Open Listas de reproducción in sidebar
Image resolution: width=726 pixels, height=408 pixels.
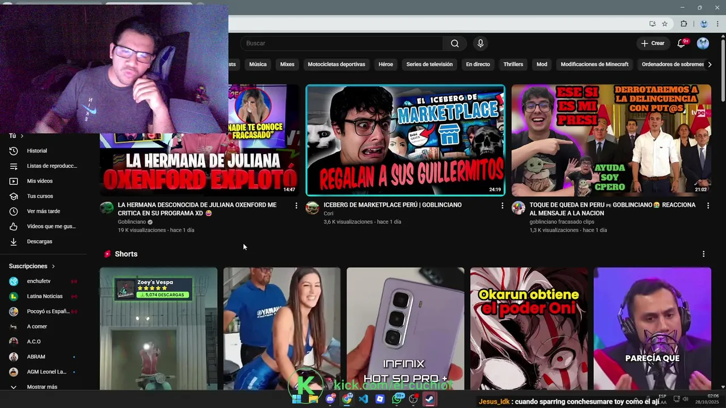[44, 166]
